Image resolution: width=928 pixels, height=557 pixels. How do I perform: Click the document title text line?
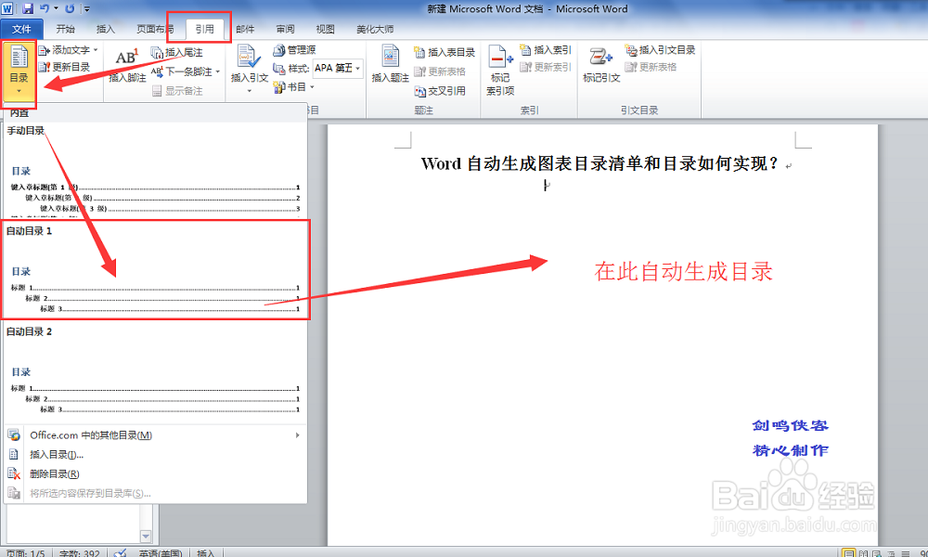[x=600, y=164]
